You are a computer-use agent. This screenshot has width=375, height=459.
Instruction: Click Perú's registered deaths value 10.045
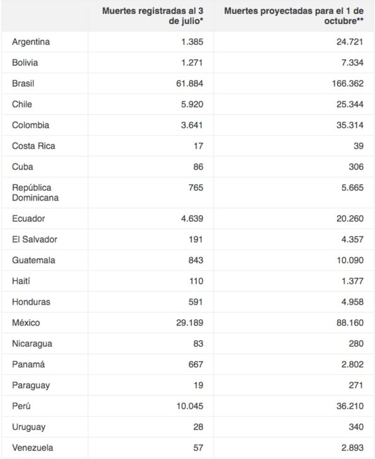[x=190, y=406]
